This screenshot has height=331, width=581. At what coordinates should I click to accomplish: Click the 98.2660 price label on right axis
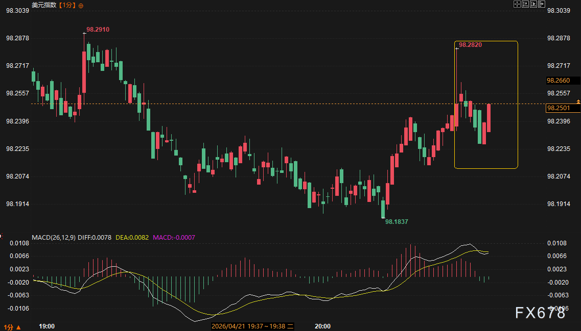pos(559,80)
